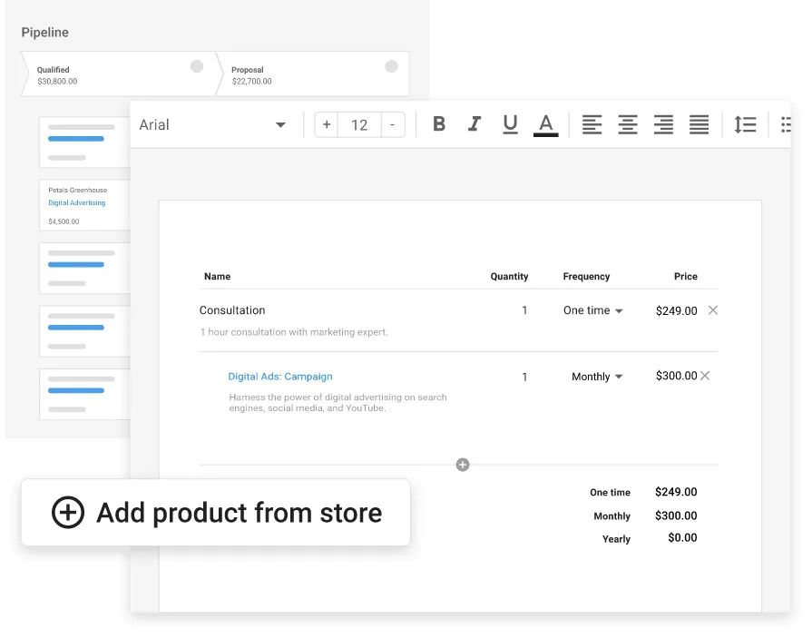
Task: Open the Arial font dropdown
Action: click(213, 124)
